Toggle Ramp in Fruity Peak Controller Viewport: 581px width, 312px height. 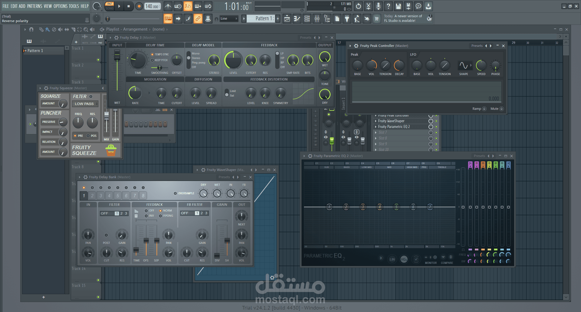point(484,109)
